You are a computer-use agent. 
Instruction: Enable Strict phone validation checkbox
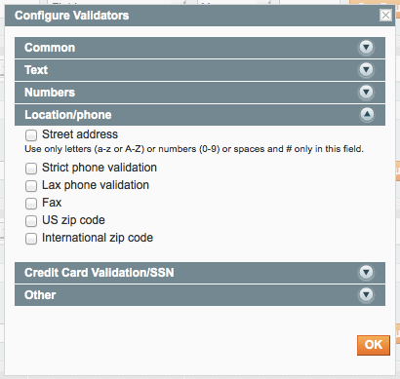pos(31,169)
